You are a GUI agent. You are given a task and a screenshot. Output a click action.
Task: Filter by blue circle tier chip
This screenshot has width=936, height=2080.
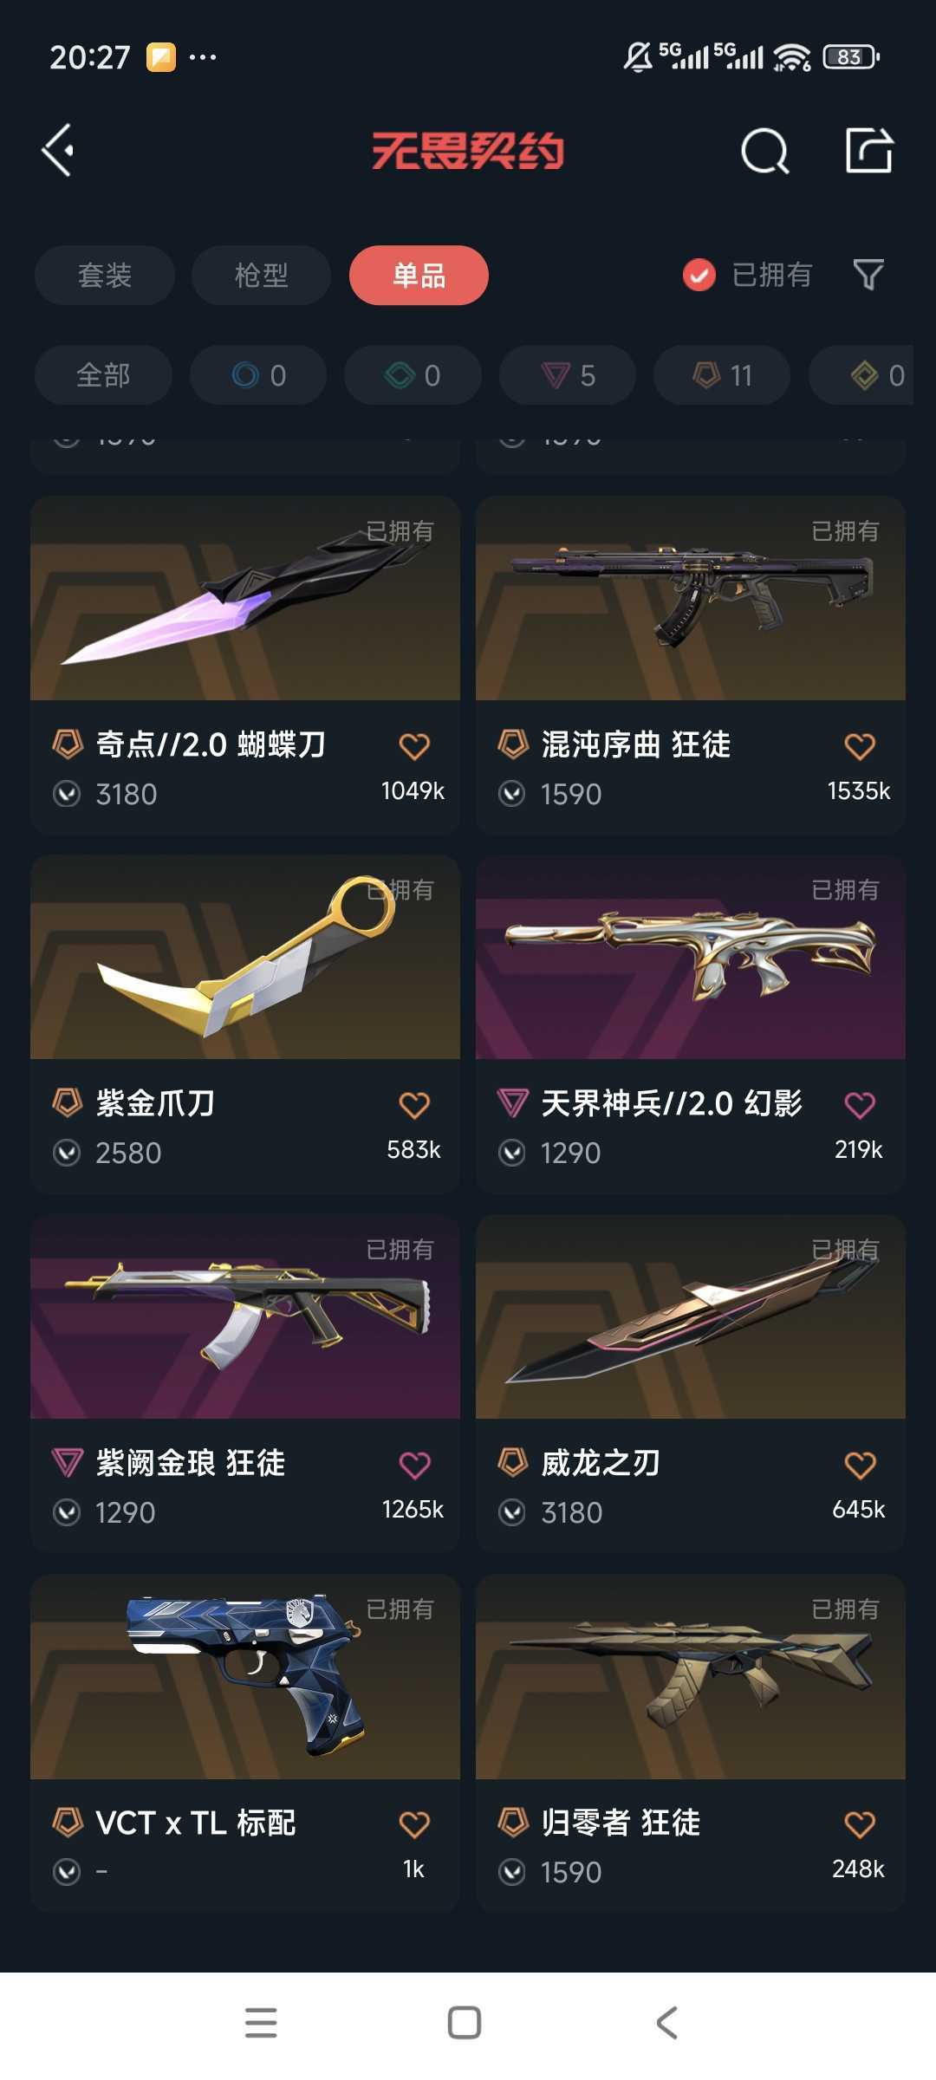pyautogui.click(x=258, y=375)
